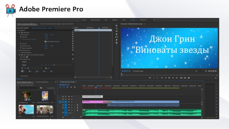Toggle visibility eye of the Text layer

pos(19,54)
